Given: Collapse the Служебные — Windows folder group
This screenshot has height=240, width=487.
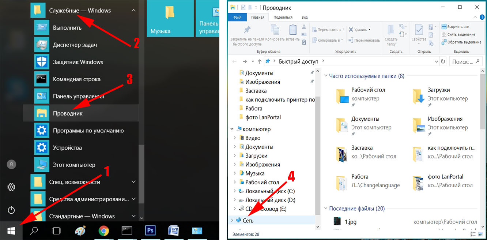Looking at the screenshot, I should pyautogui.click(x=133, y=11).
